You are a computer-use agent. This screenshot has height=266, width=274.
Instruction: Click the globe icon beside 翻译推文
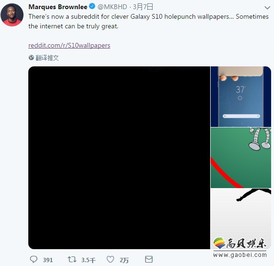pyautogui.click(x=31, y=57)
